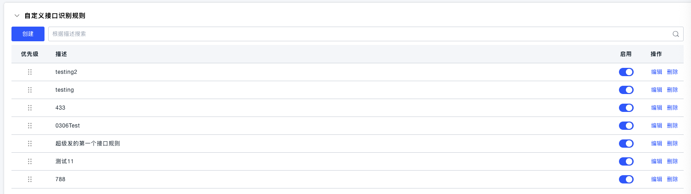
Task: Click drag handle icon for 0306Test rule
Action: pos(30,126)
